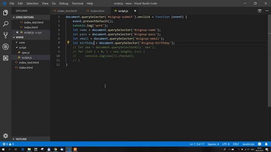
Task: Open the Search view in activity bar
Action: (x=6, y=24)
